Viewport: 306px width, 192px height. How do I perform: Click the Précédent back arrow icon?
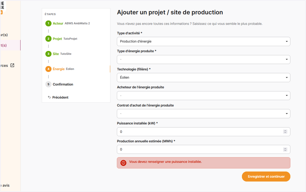49,97
